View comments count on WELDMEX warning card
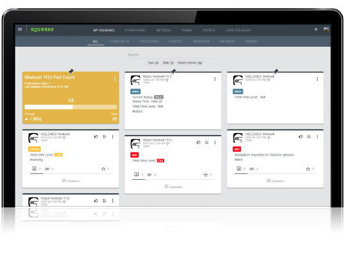 (34, 169)
